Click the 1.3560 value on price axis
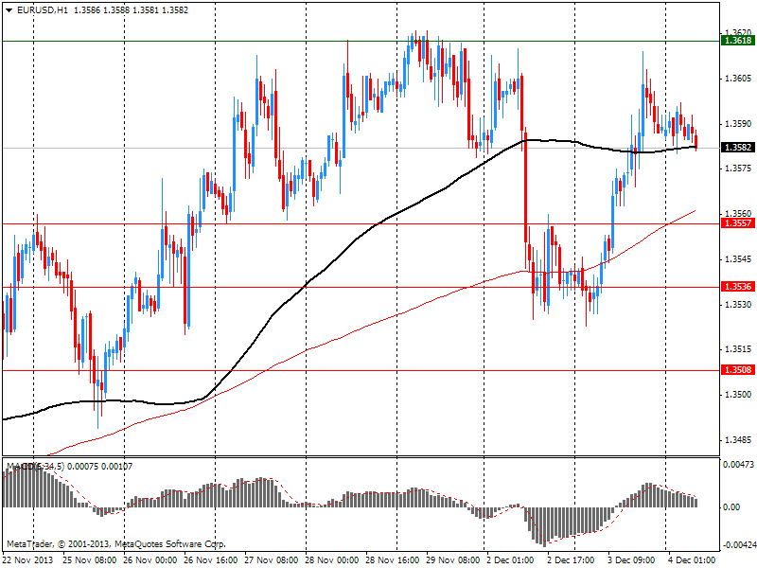The width and height of the screenshot is (757, 568). tap(737, 214)
